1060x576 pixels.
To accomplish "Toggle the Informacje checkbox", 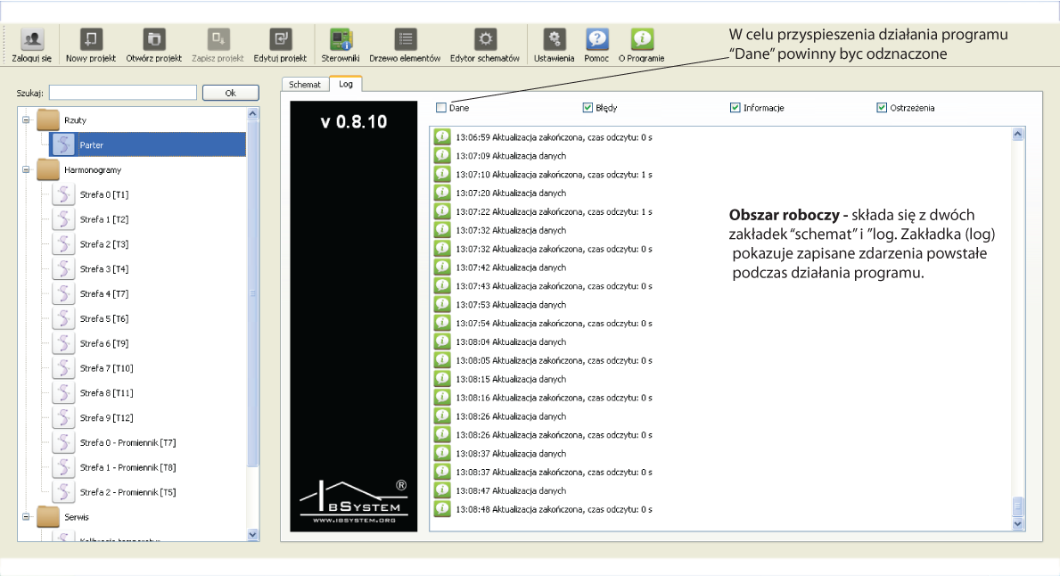I will (735, 108).
